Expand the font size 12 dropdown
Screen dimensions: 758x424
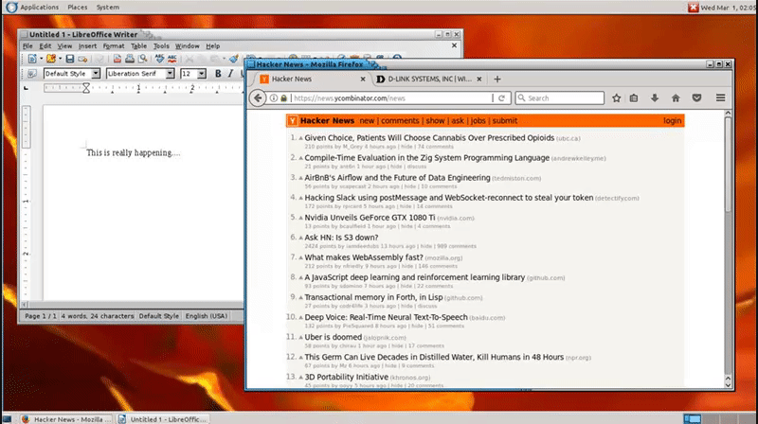[201, 74]
